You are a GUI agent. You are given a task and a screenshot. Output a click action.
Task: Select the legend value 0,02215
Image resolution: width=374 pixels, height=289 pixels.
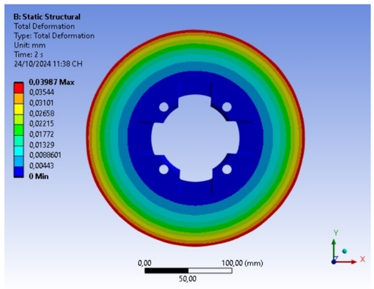click(x=42, y=123)
